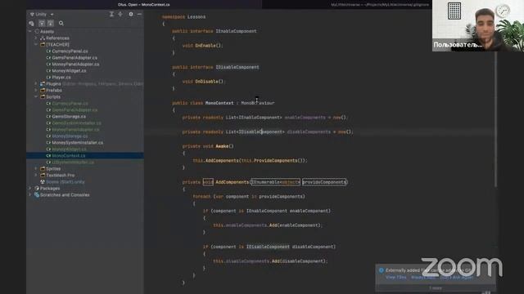The image size is (524, 294).
Task: Expand the Packages node
Action: [30, 189]
